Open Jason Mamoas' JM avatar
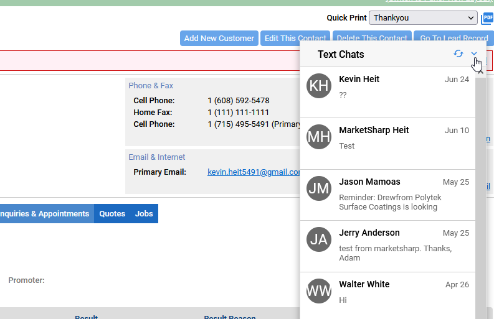 tap(319, 188)
